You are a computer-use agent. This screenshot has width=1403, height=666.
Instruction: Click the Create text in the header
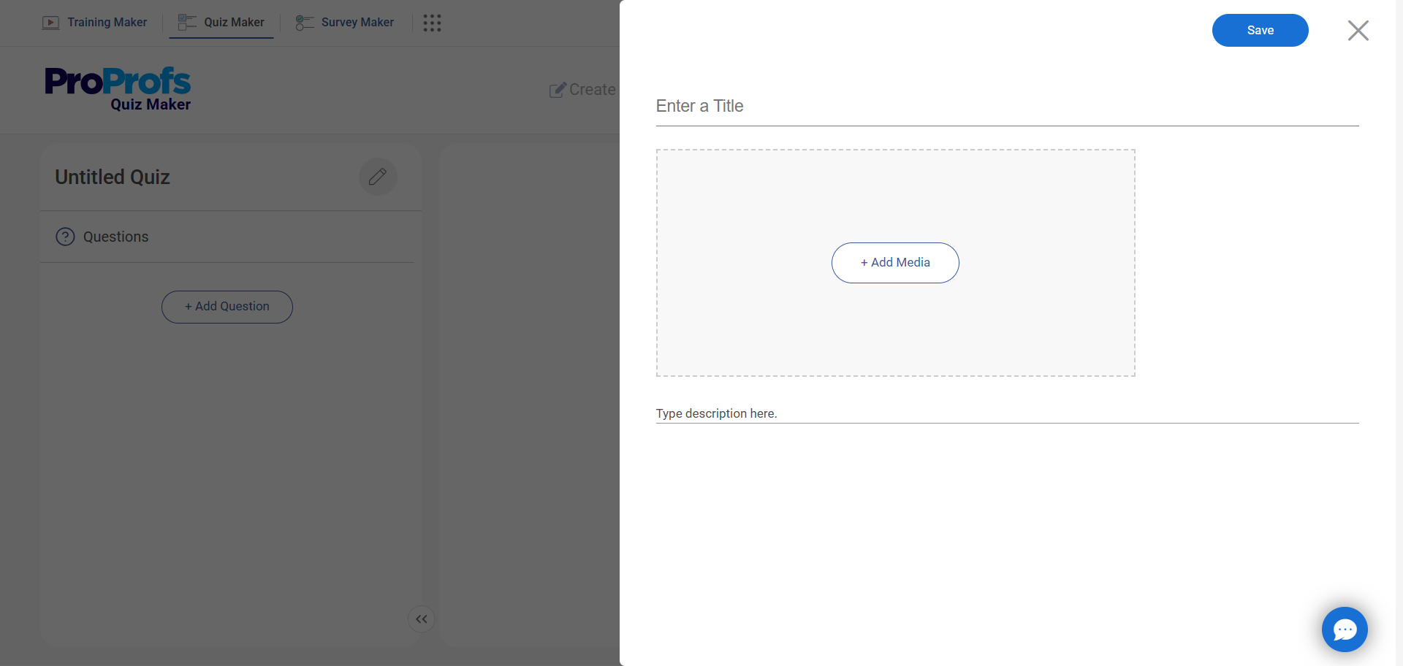pos(593,90)
